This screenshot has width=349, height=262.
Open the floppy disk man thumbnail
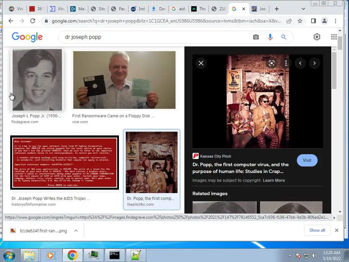tap(124, 80)
